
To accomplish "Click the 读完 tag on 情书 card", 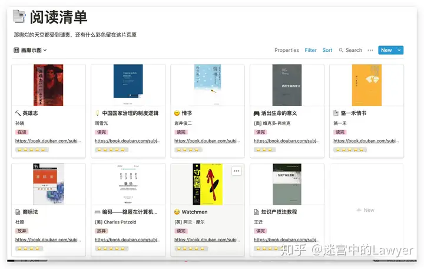I will (181, 132).
